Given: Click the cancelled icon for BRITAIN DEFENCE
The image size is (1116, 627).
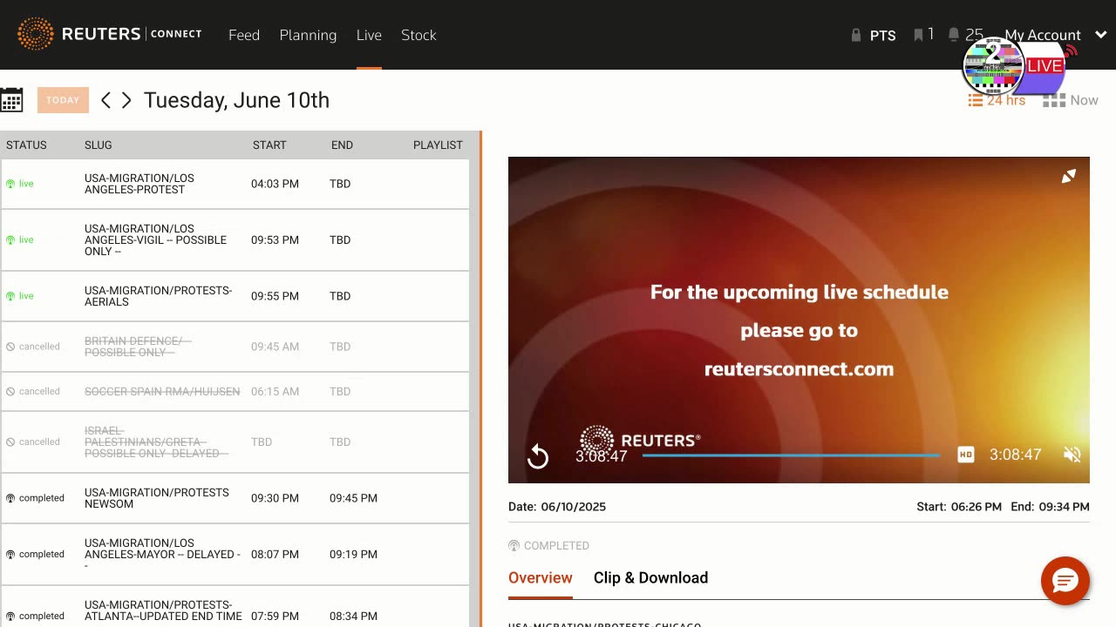Looking at the screenshot, I should pos(10,347).
